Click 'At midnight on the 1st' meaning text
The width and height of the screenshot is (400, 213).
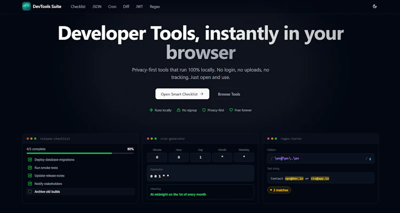point(178,195)
